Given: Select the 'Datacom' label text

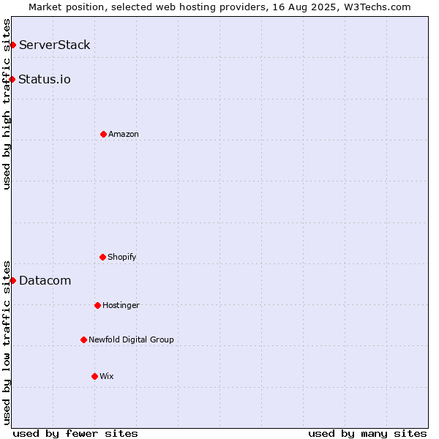Looking at the screenshot, I should [45, 280].
